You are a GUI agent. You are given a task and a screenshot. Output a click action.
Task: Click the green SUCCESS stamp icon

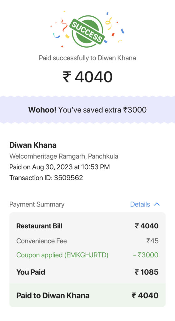pos(87,31)
